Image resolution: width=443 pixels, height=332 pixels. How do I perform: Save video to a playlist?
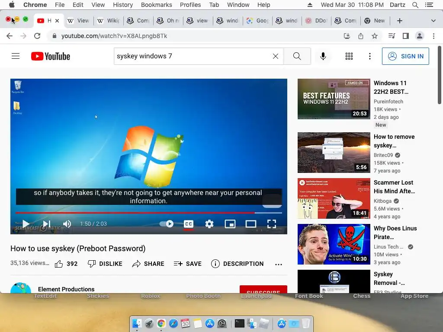[188, 264]
